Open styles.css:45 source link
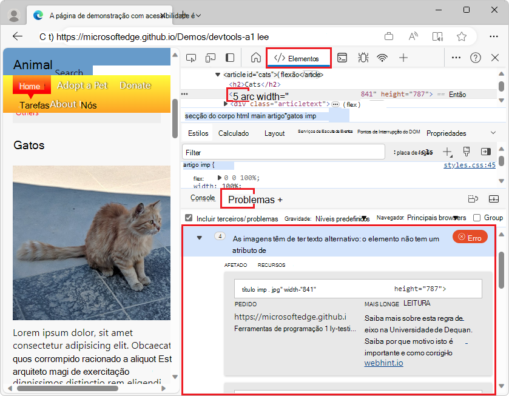 coord(469,165)
